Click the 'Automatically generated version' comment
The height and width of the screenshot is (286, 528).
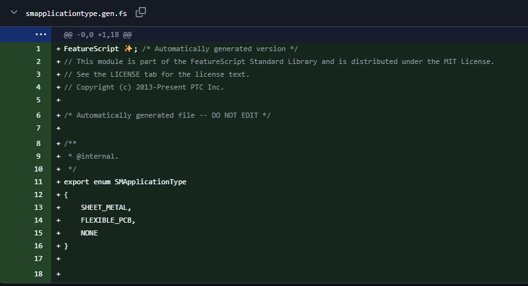pyautogui.click(x=220, y=49)
